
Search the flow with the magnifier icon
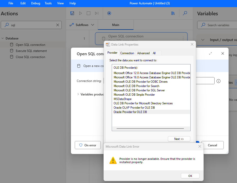[x=185, y=13]
